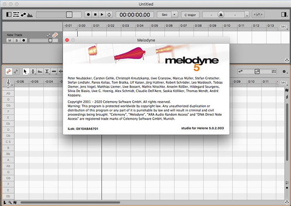
Task: Click the Sec time unit field
Action: (164, 15)
